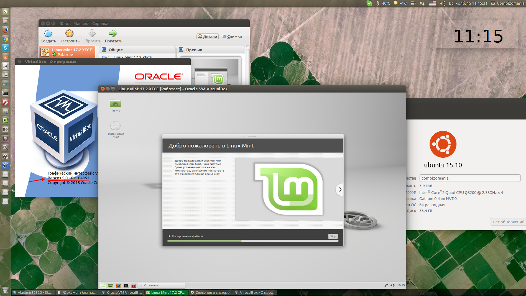Screen dimensions: 526x296
Task: Click the date and time in top panel
Action: pyautogui.click(x=468, y=3)
